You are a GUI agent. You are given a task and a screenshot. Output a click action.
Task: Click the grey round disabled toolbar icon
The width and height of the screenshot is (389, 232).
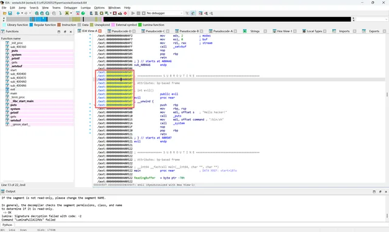click(54, 13)
